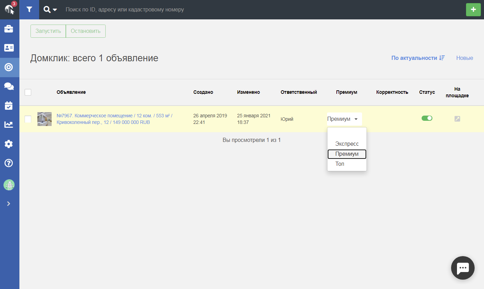The image size is (484, 289).
Task: Tick the select-all checkbox in table header
Action: click(28, 92)
